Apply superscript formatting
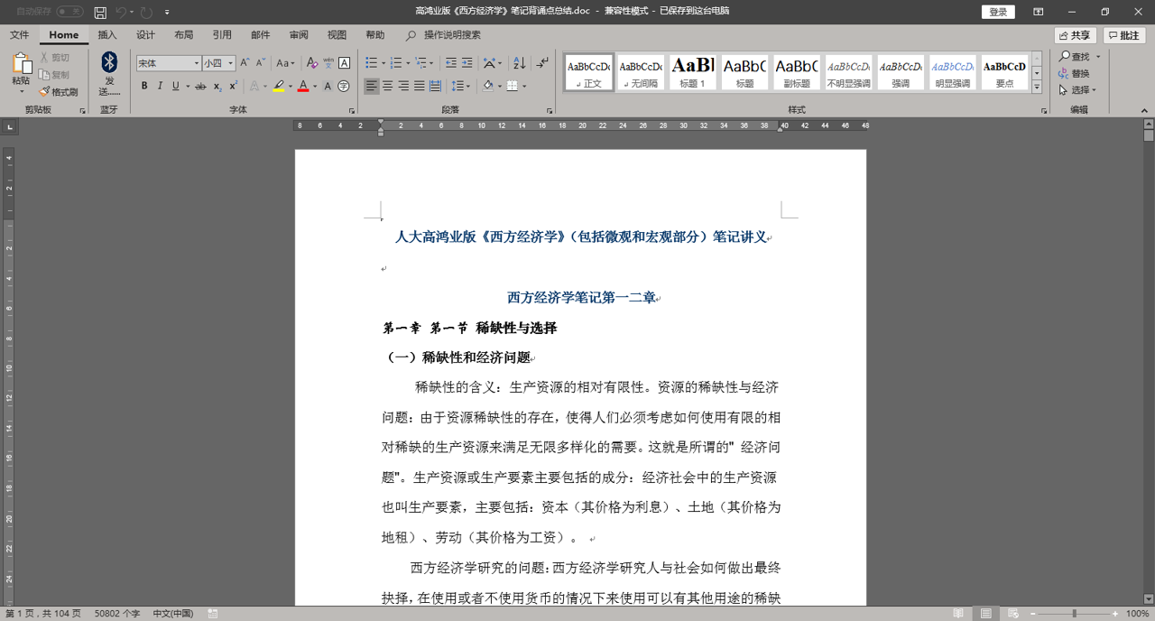1155x621 pixels. pos(233,87)
